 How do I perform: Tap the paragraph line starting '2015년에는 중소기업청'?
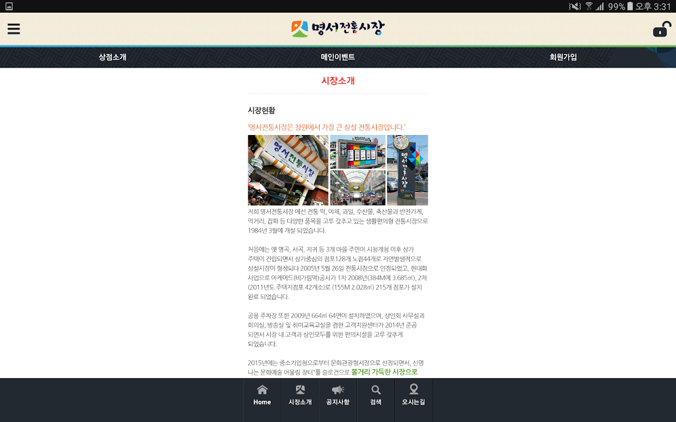(336, 363)
